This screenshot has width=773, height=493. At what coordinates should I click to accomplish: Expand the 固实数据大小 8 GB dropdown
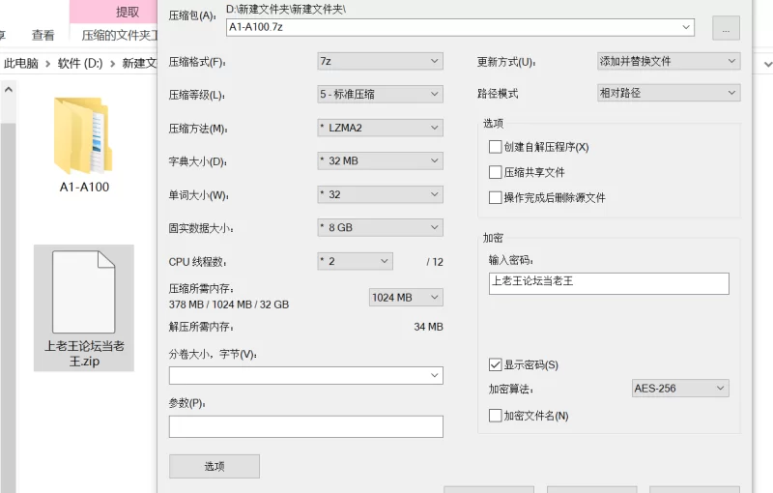click(380, 227)
